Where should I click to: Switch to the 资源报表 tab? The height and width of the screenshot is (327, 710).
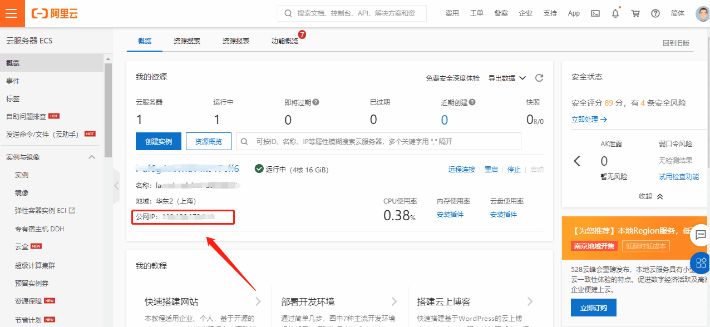point(236,41)
